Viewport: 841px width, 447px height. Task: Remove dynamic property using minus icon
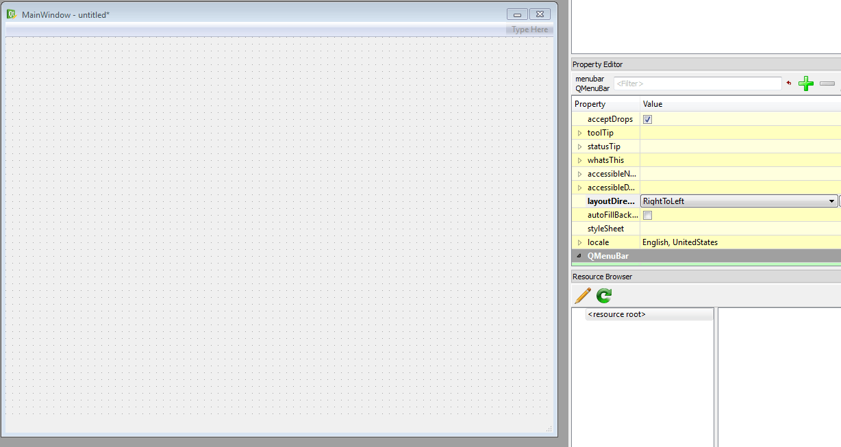827,83
